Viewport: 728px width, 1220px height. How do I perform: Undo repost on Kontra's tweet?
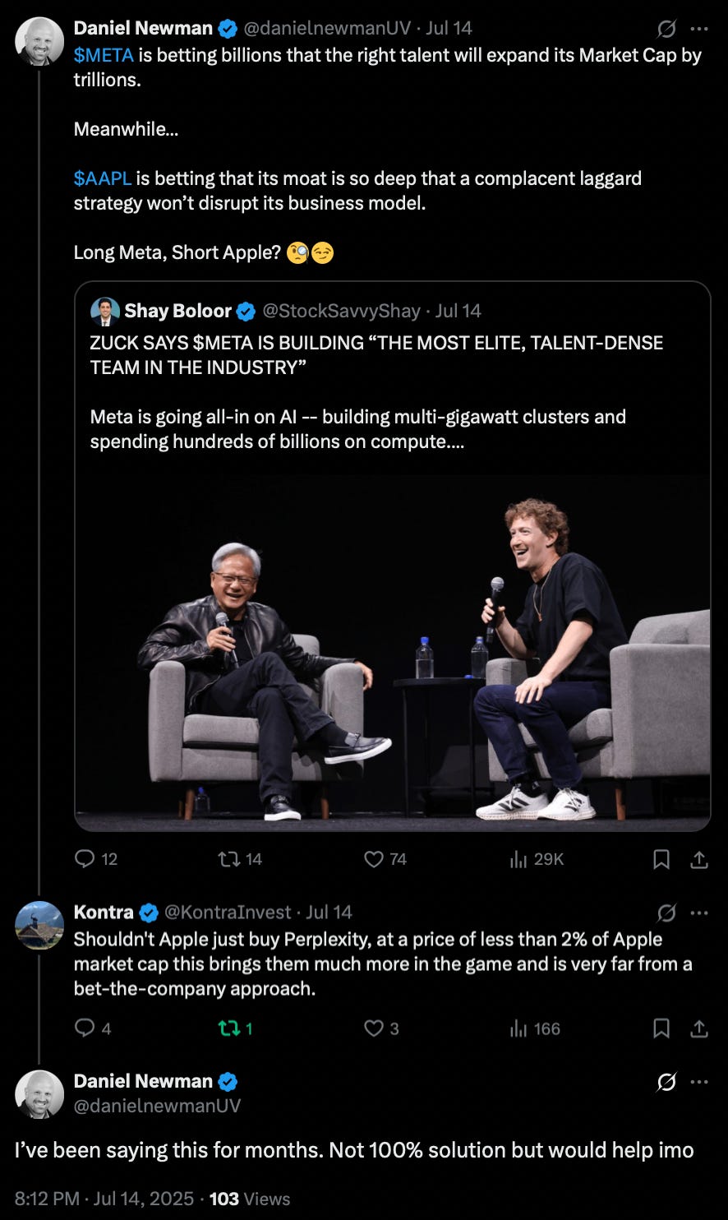point(228,1028)
